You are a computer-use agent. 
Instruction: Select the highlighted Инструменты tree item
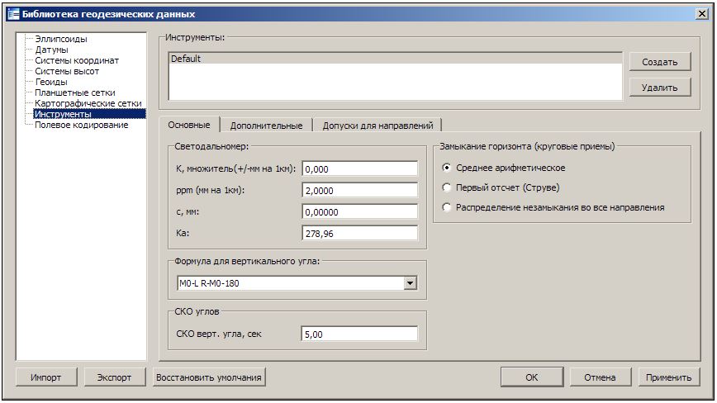point(89,114)
